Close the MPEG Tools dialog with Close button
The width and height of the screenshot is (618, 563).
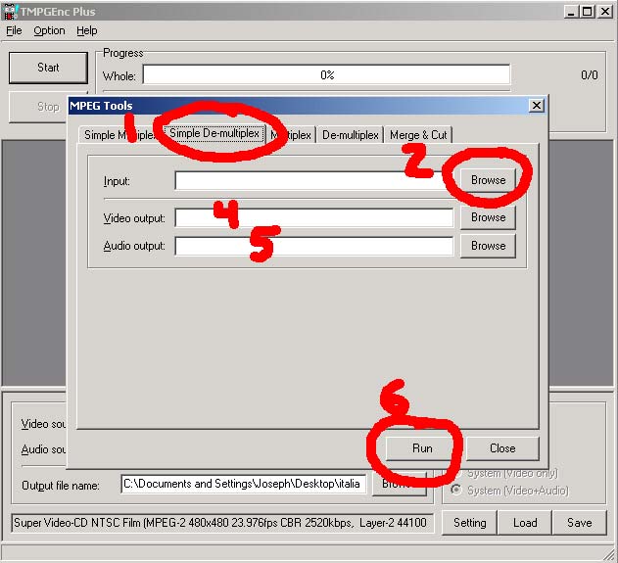coord(502,448)
